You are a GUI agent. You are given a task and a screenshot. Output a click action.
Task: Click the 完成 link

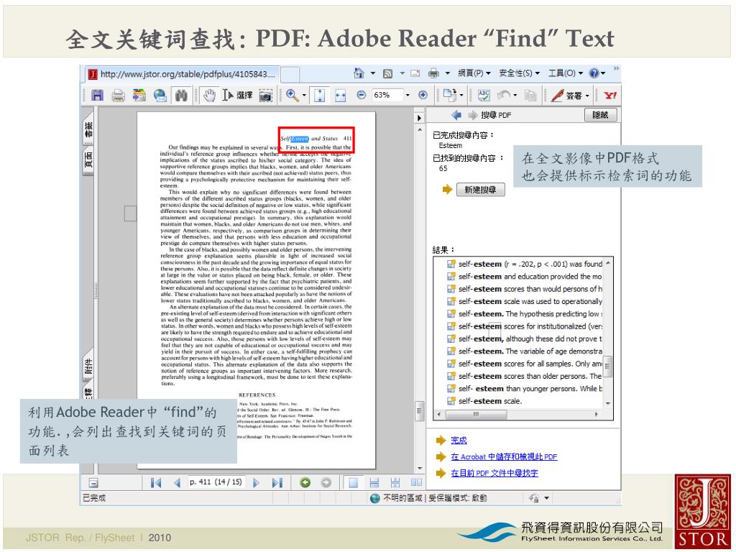point(459,441)
